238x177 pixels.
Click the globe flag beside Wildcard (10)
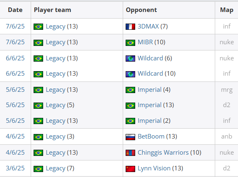click(x=130, y=74)
